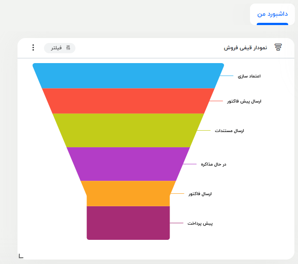
Task: Select the purple در حال مذاکره segment
Action: click(x=128, y=164)
